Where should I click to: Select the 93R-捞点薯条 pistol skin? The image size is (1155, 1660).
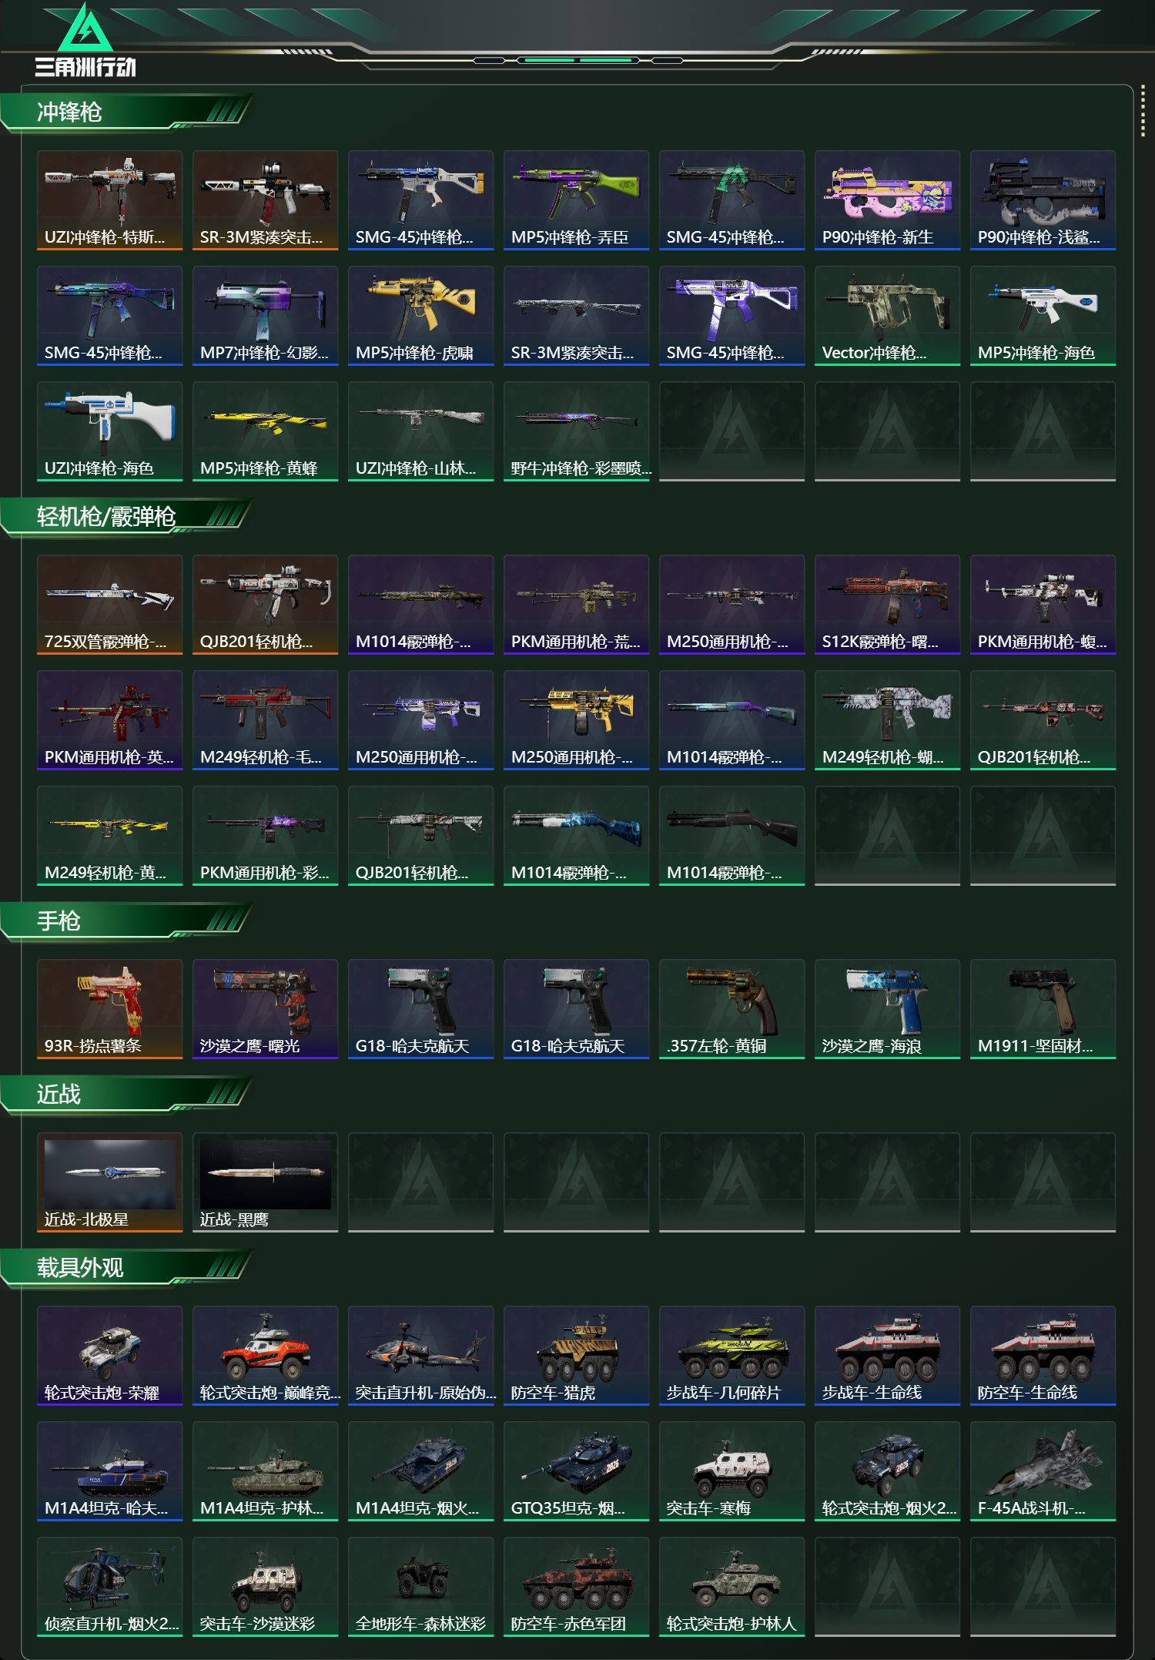(109, 1009)
